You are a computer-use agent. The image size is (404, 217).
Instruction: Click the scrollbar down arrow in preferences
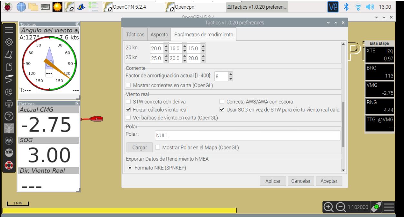[343, 170]
